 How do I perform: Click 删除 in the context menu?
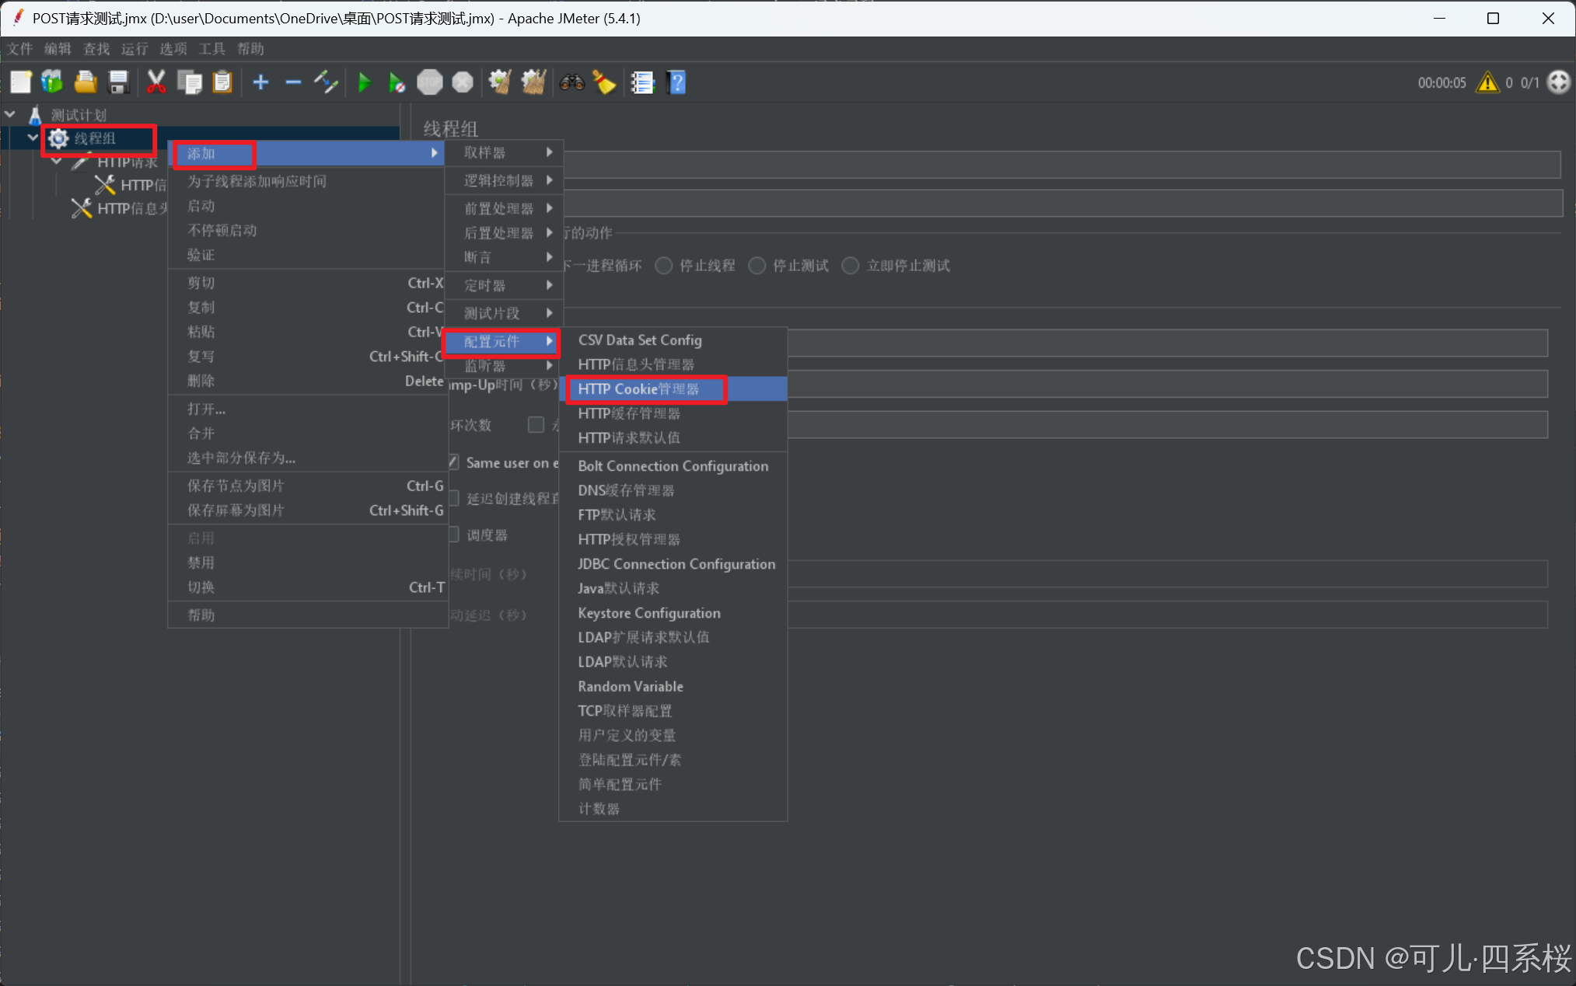(x=201, y=381)
